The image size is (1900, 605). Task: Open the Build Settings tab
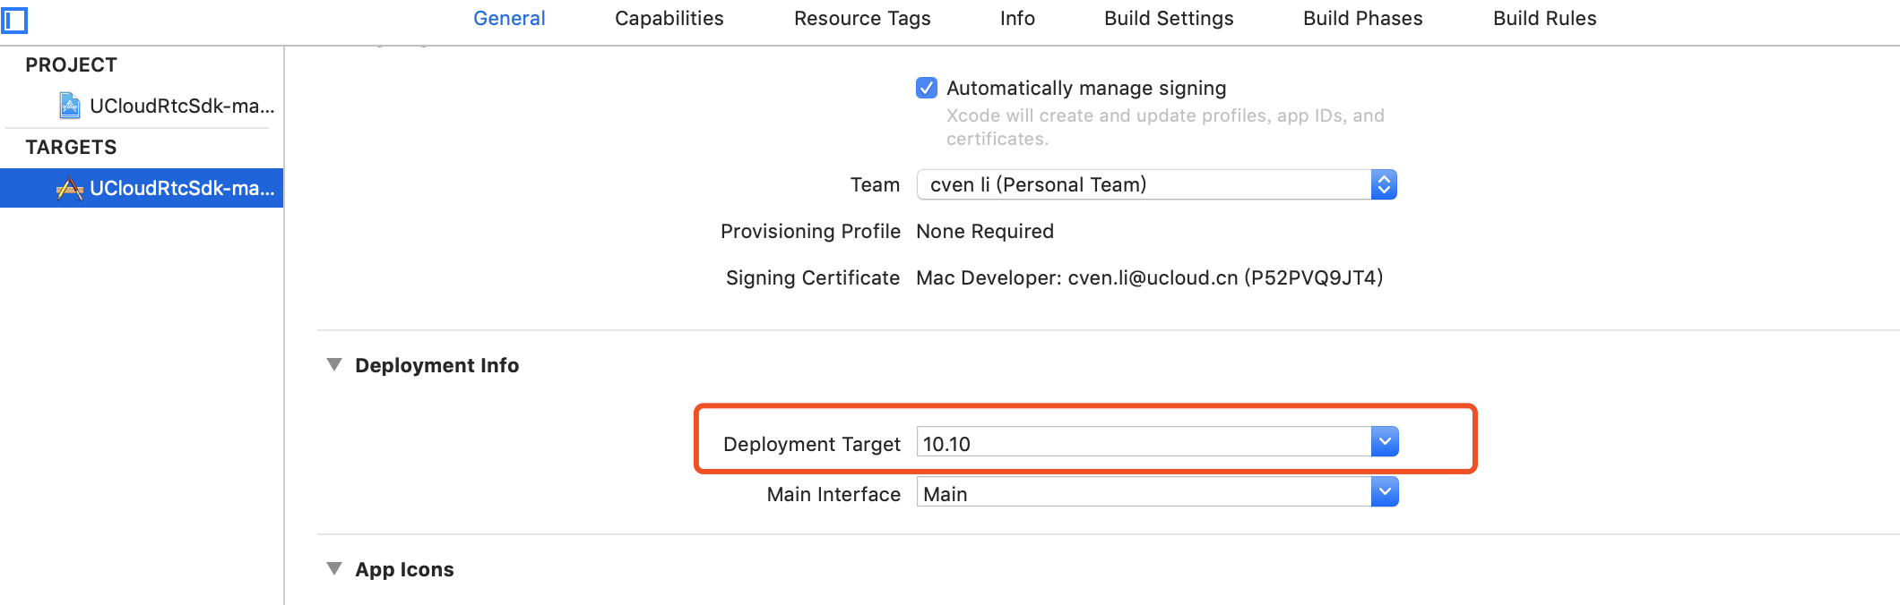pos(1169,19)
